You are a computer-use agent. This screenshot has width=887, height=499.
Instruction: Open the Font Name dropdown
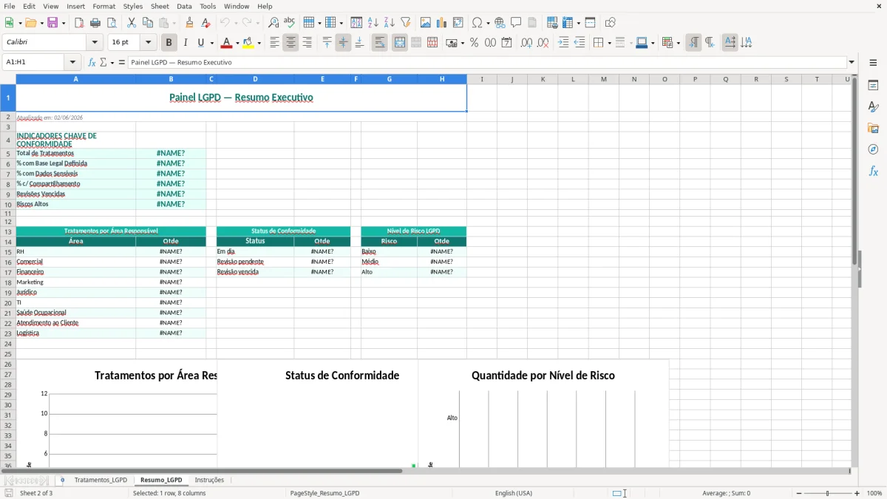pos(95,43)
